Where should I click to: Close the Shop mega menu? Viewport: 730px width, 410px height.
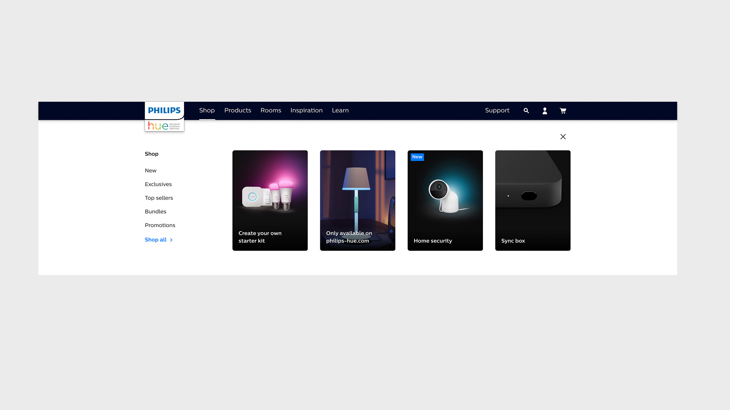[x=563, y=137]
